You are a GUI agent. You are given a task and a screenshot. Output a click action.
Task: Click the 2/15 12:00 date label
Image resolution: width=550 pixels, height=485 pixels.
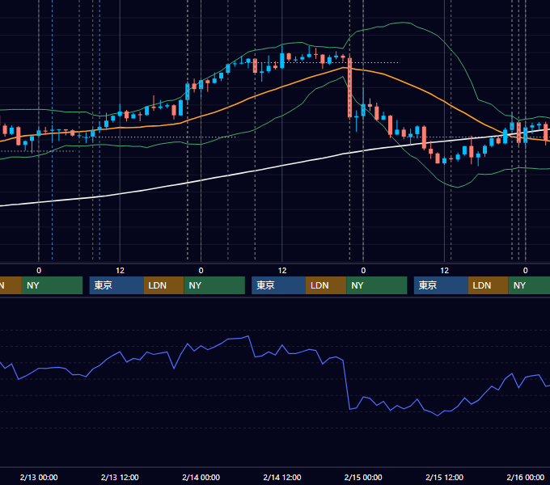tap(444, 477)
